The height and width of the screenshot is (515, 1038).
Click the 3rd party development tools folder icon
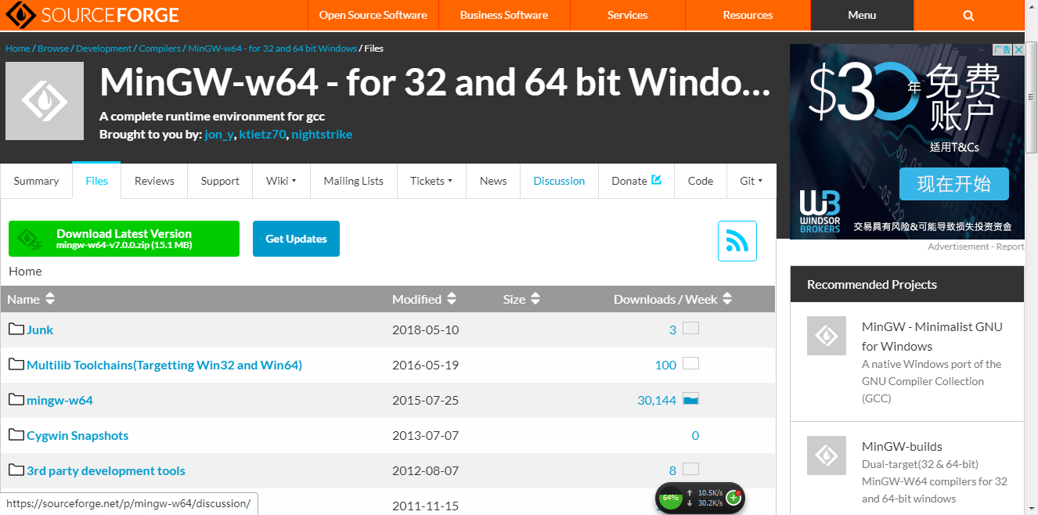(x=16, y=470)
